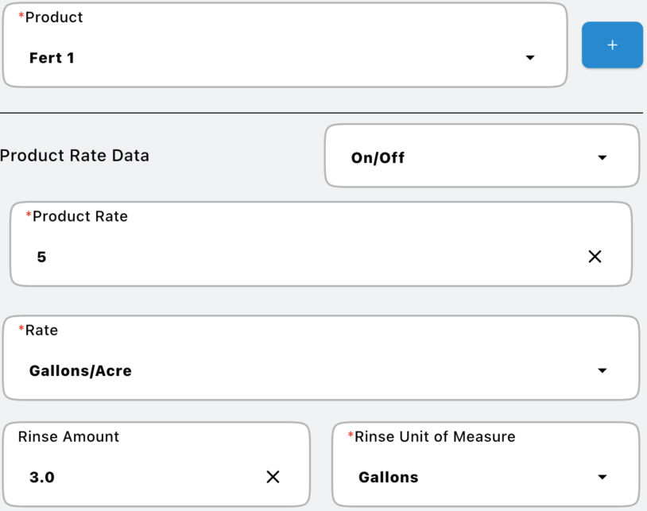Click the required Product field label
647x511 pixels.
[x=53, y=17]
